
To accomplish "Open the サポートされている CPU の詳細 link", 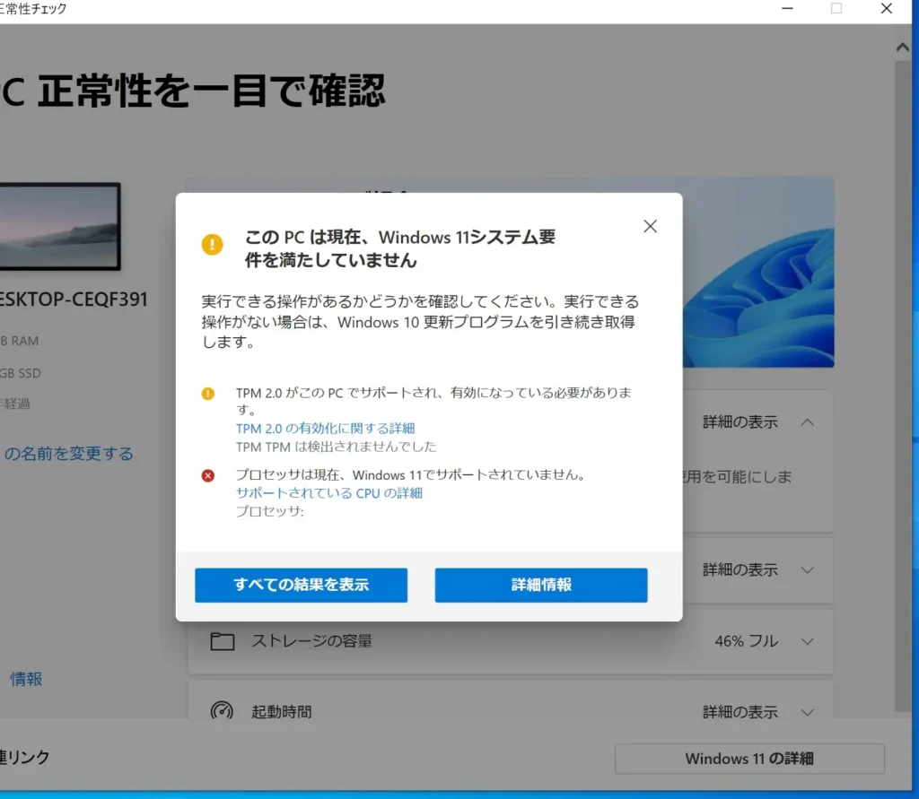I will [x=328, y=492].
